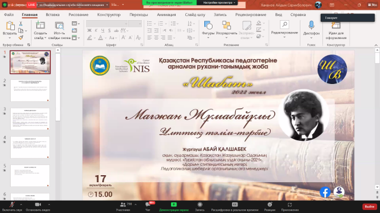Toggle Italic (К) formatting

click(x=96, y=30)
